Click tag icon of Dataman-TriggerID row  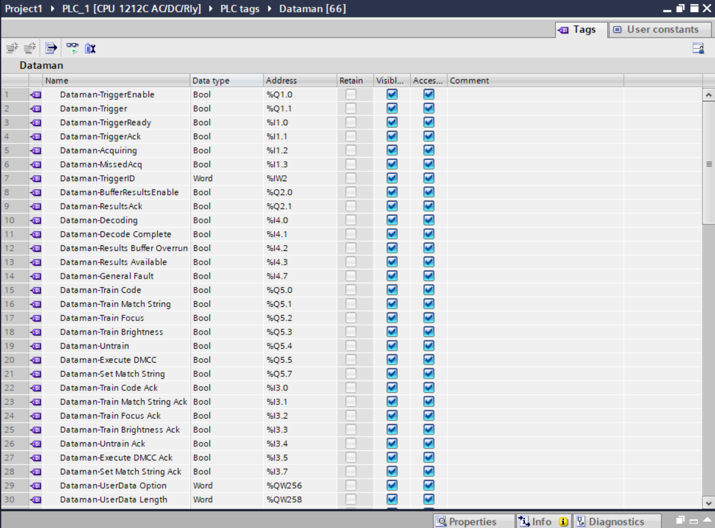36,179
